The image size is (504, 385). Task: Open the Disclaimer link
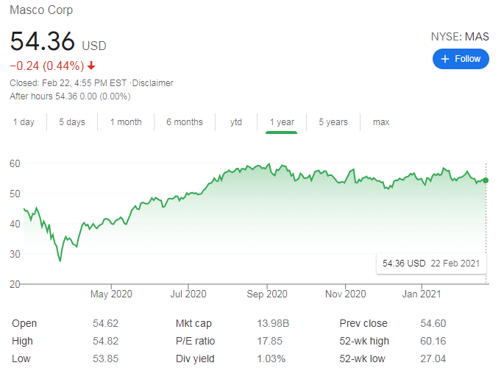click(153, 83)
